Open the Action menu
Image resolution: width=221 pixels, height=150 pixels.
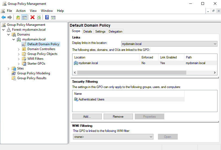pos(21,11)
